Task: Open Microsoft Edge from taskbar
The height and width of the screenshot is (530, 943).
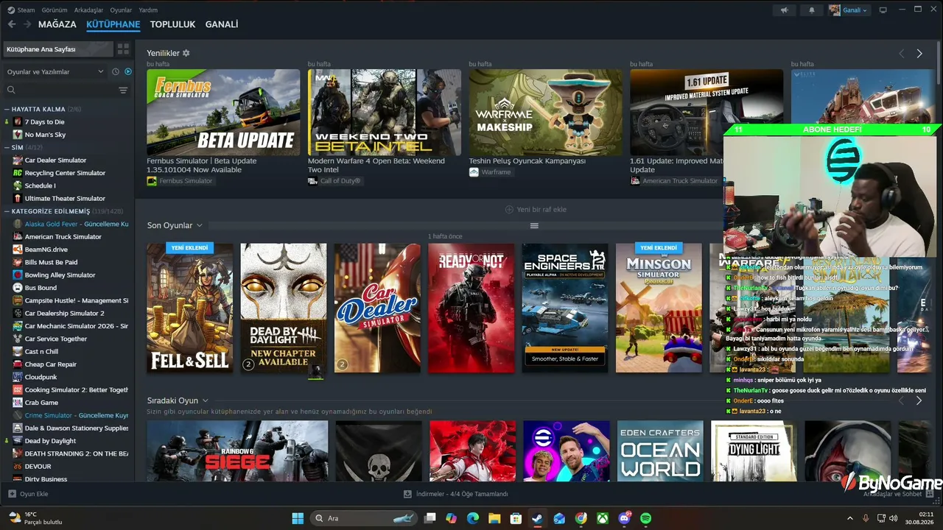Action: pos(473,518)
